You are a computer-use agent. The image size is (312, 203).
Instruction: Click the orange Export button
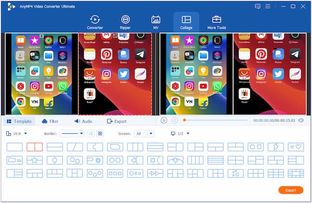291,191
